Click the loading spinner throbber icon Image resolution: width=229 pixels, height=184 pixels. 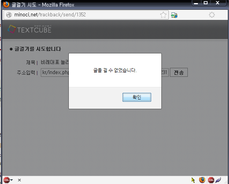click(x=212, y=15)
